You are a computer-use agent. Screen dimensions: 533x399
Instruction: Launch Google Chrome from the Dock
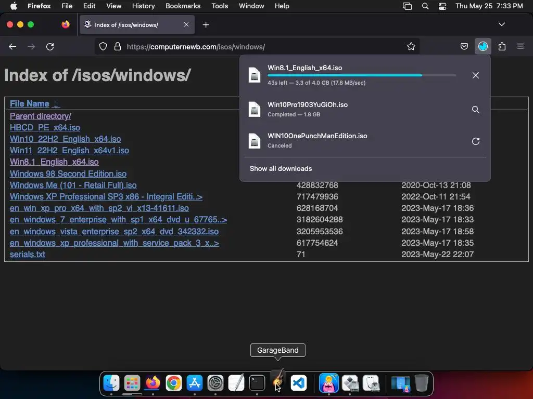[174, 383]
